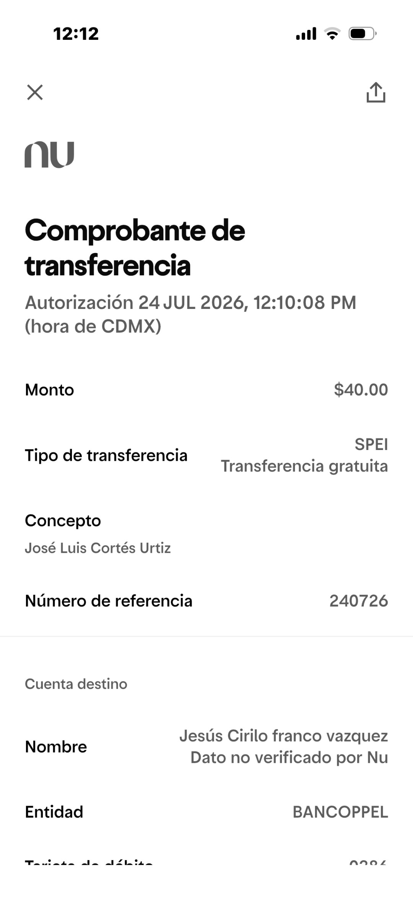Tap the Nu logo
Screen dimensions: 413x900
(x=49, y=154)
